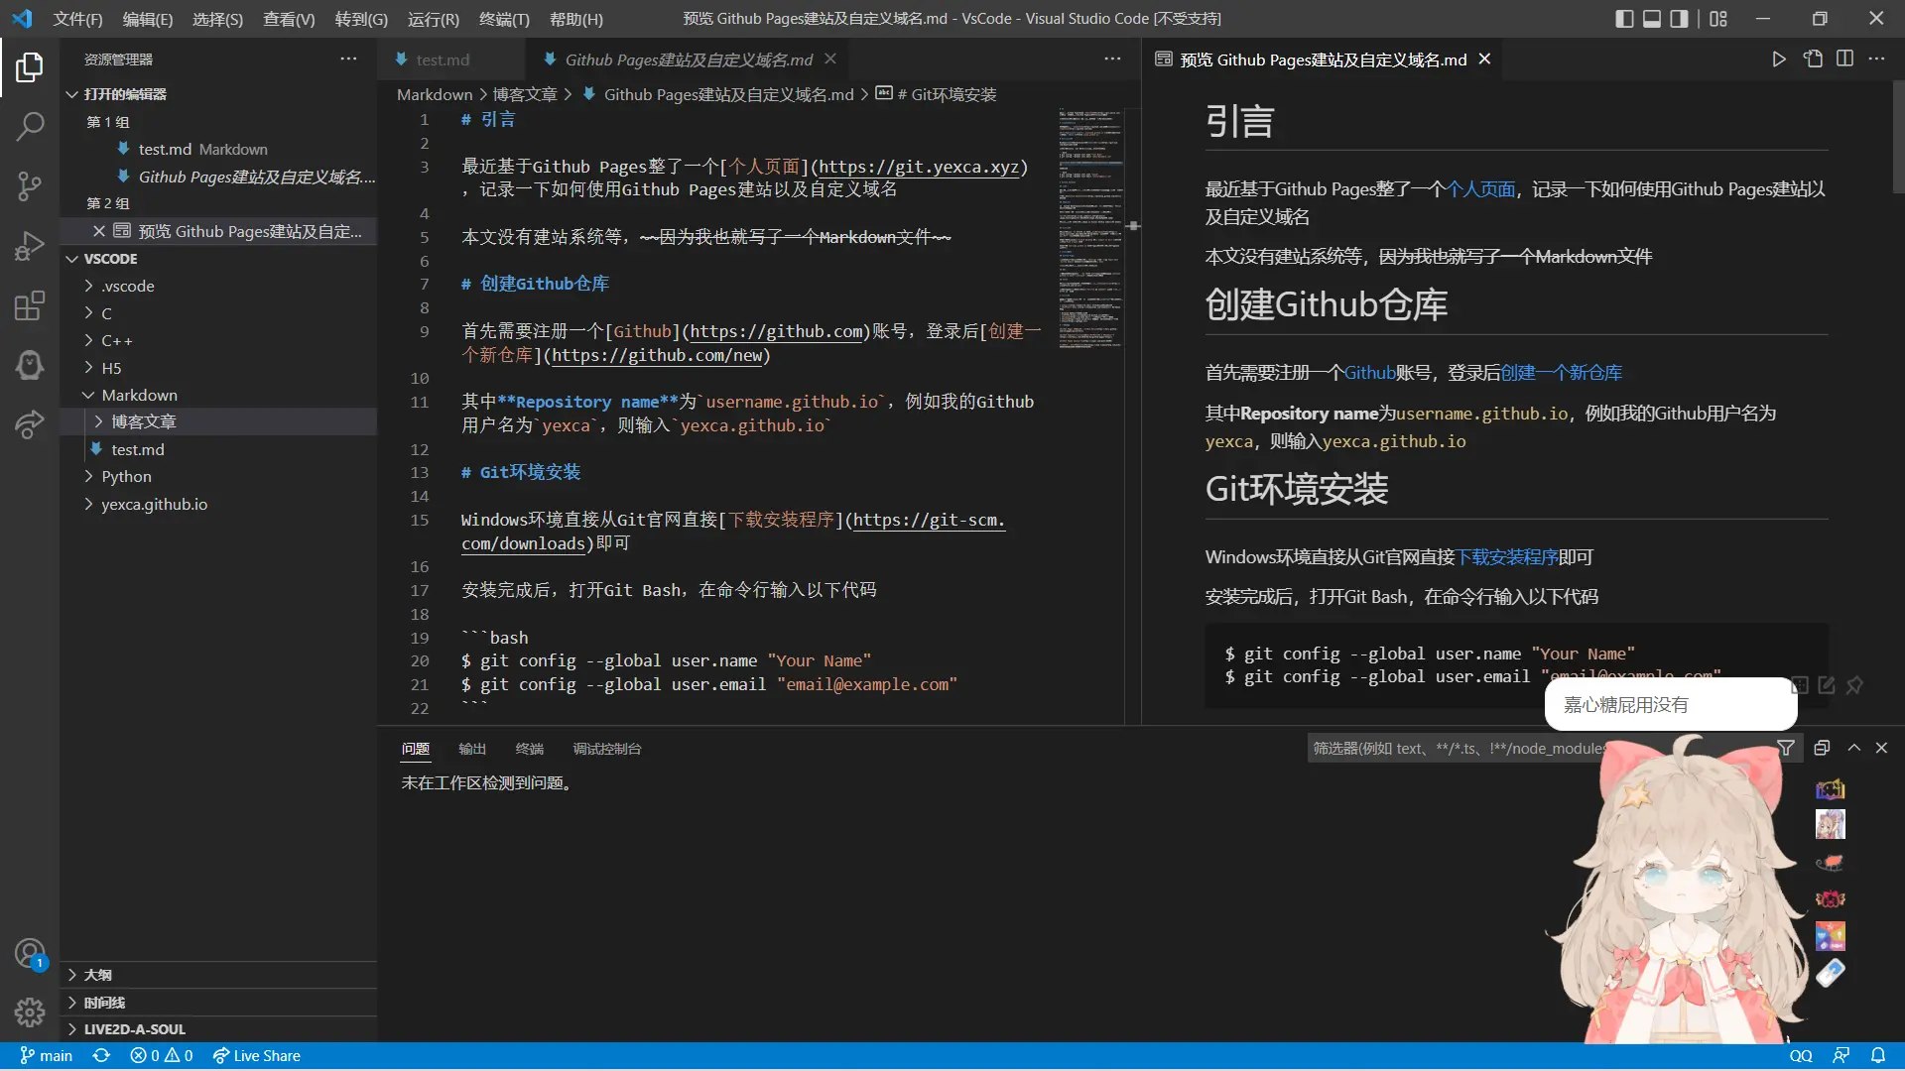Open the 编辑(E) menu

tap(147, 19)
